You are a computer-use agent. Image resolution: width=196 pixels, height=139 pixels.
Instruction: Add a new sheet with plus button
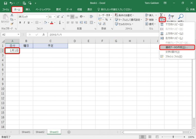point(69,132)
